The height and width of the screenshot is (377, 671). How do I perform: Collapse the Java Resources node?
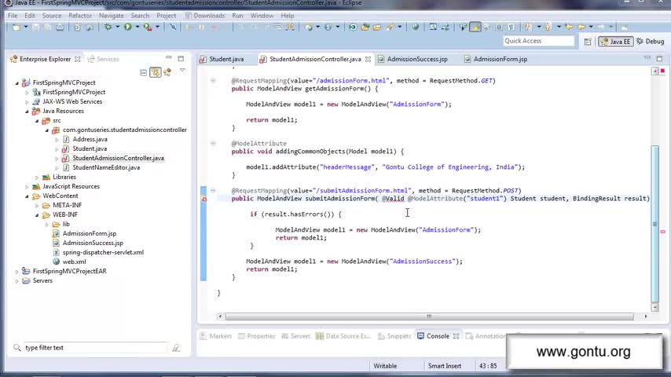click(x=27, y=112)
